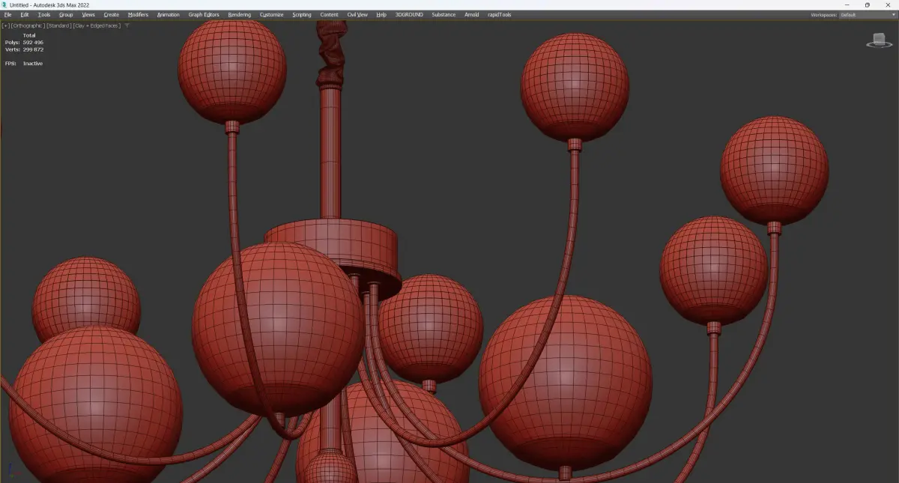Open the Views menu
899x483 pixels.
(x=88, y=14)
